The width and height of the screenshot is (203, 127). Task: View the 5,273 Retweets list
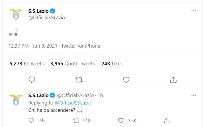point(26,63)
